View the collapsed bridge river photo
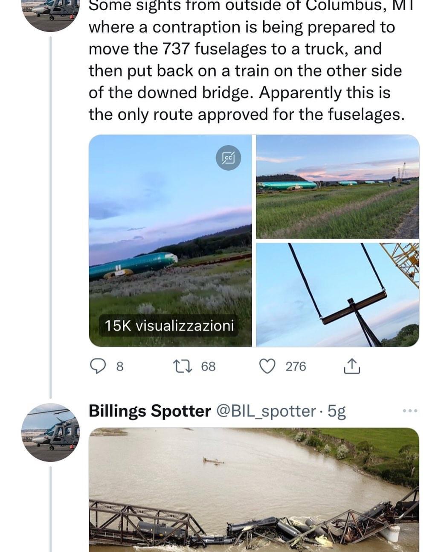The height and width of the screenshot is (552, 441). tap(254, 491)
